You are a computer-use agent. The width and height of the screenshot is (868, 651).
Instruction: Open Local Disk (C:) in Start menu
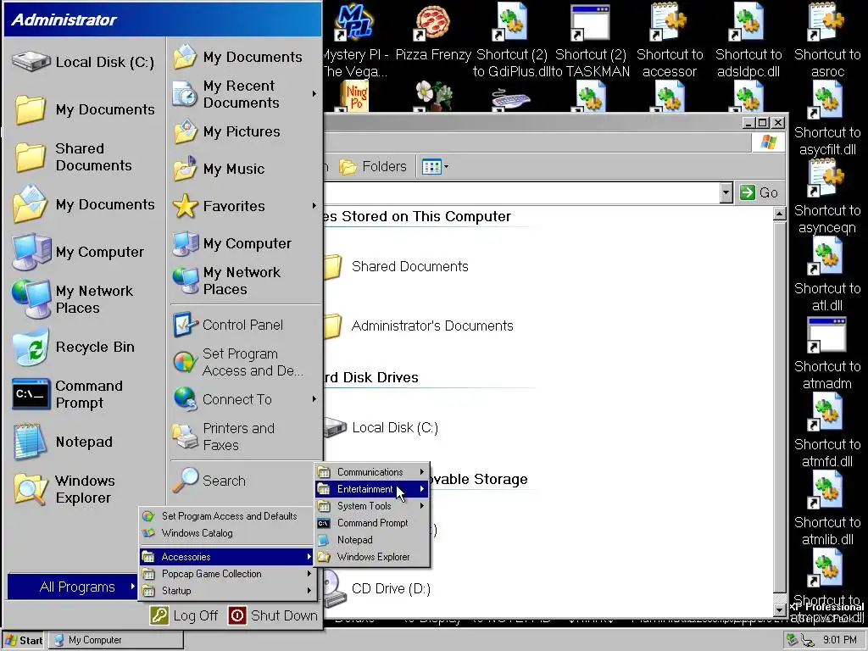click(84, 62)
